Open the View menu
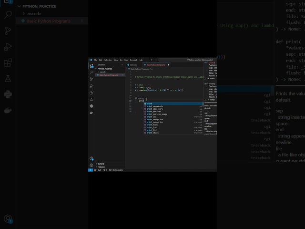This screenshot has height=229, width=305. click(116, 60)
